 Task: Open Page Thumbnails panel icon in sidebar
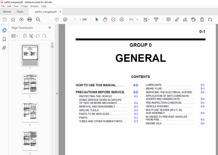click(4, 30)
